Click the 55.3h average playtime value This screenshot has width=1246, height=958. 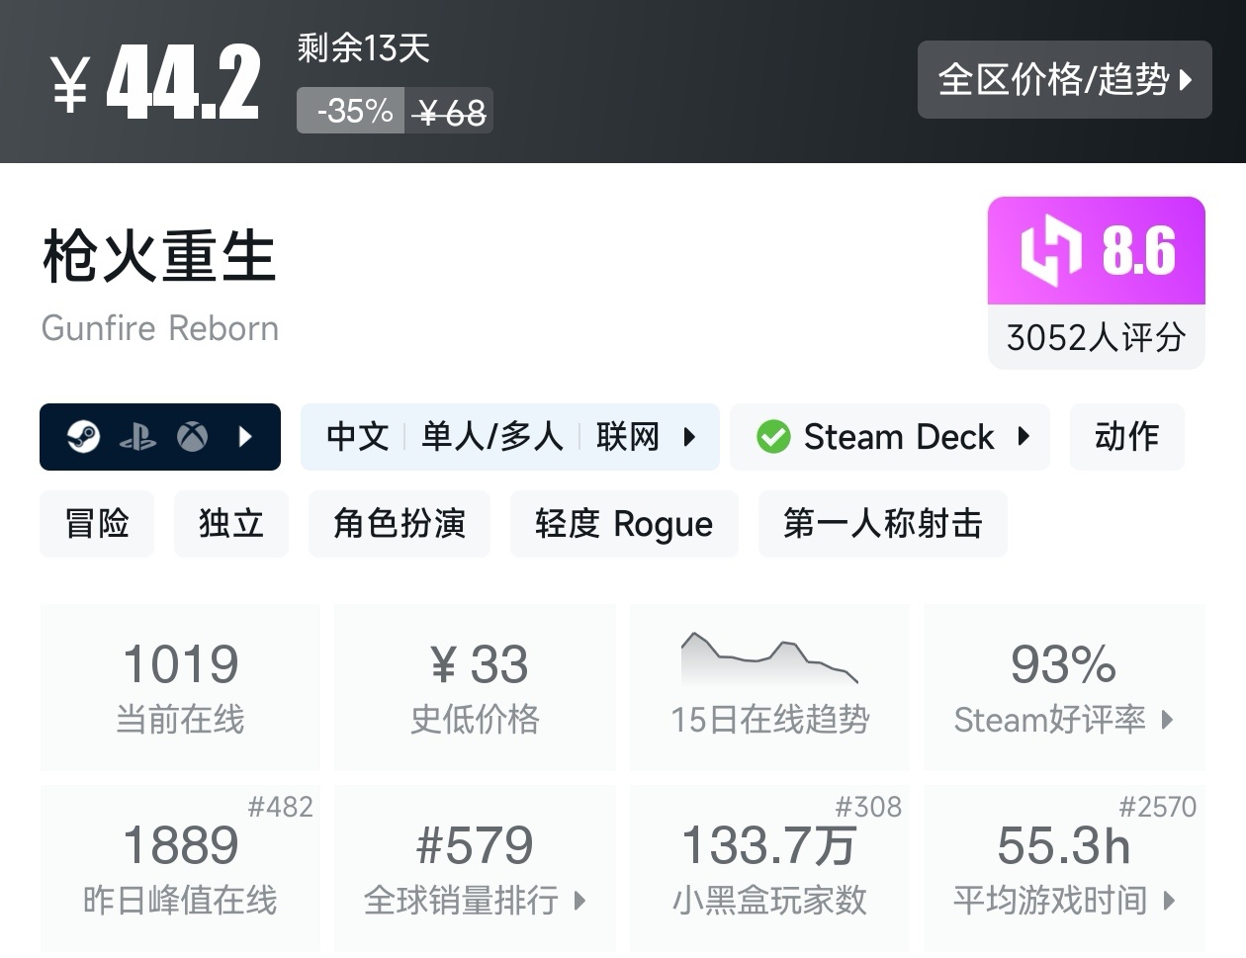click(x=1063, y=845)
